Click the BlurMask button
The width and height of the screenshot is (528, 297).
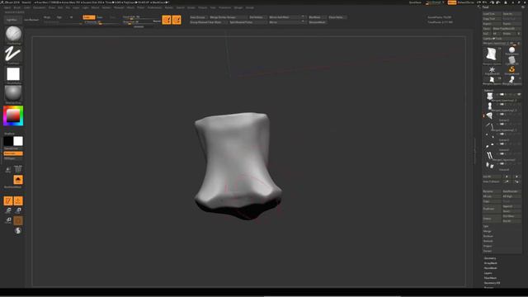tap(317, 17)
